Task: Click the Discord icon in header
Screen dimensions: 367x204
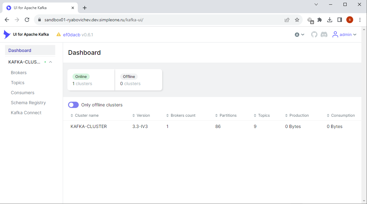Action: pyautogui.click(x=324, y=34)
